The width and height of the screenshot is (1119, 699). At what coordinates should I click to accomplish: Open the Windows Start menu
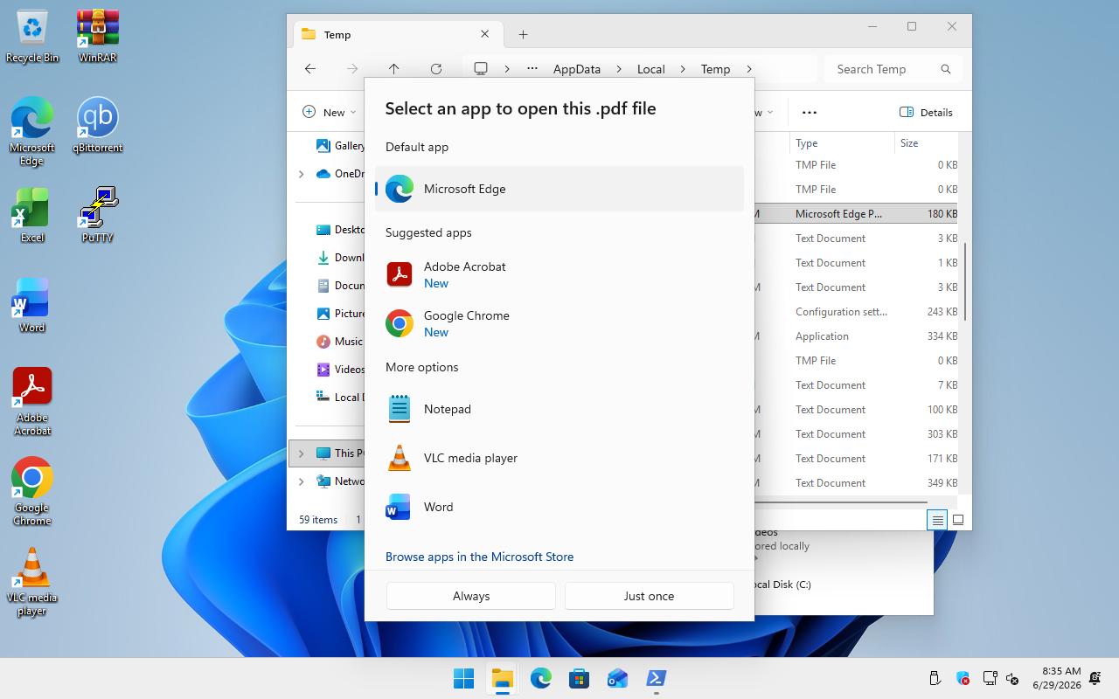pyautogui.click(x=463, y=679)
